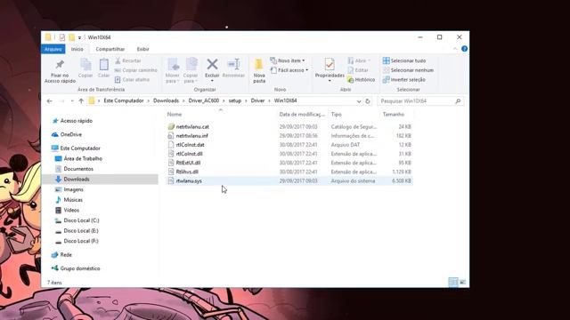Click Editar in the ribbon

pos(358,70)
